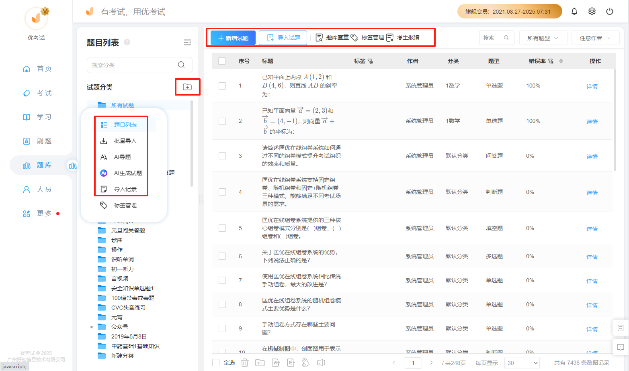Click the rename icon in the bottom bar
The width and height of the screenshot is (629, 371).
pyautogui.click(x=321, y=363)
